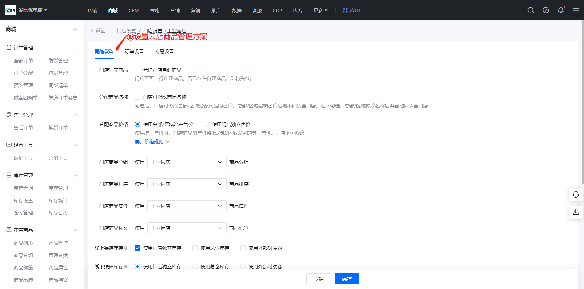Image resolution: width=584 pixels, height=289 pixels.
Task: Collapse the 订单管理 section chevron
Action: [75, 48]
